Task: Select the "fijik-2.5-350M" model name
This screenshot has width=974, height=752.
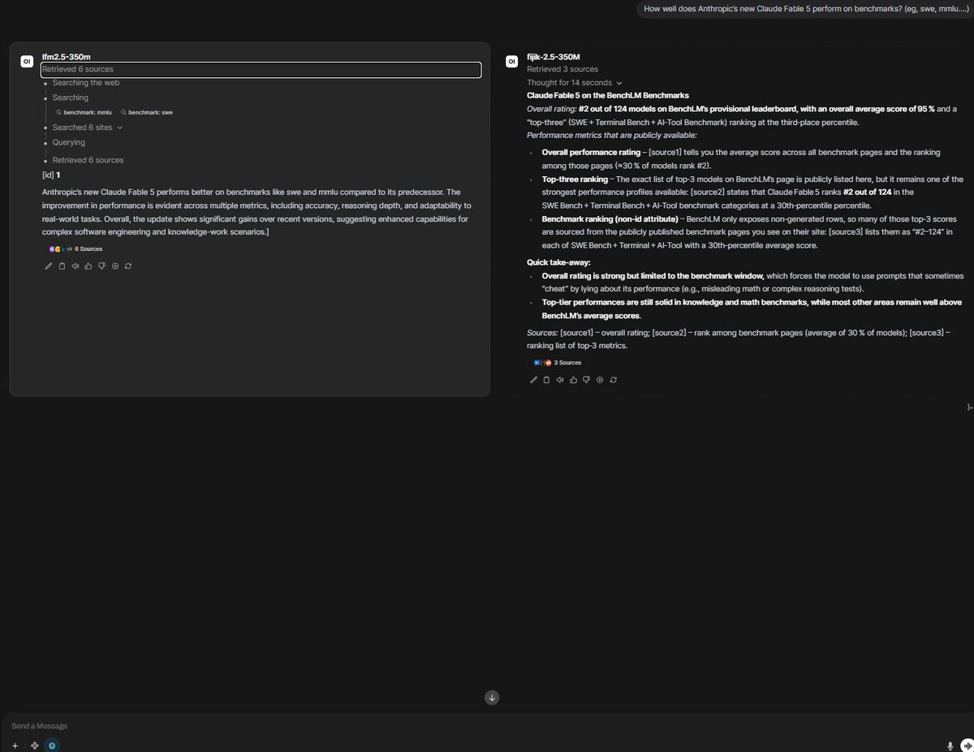Action: pos(554,58)
